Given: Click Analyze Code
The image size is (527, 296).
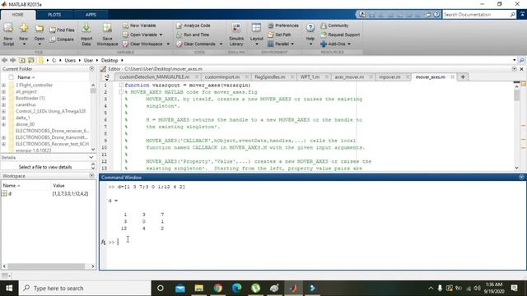Looking at the screenshot, I should tap(194, 25).
